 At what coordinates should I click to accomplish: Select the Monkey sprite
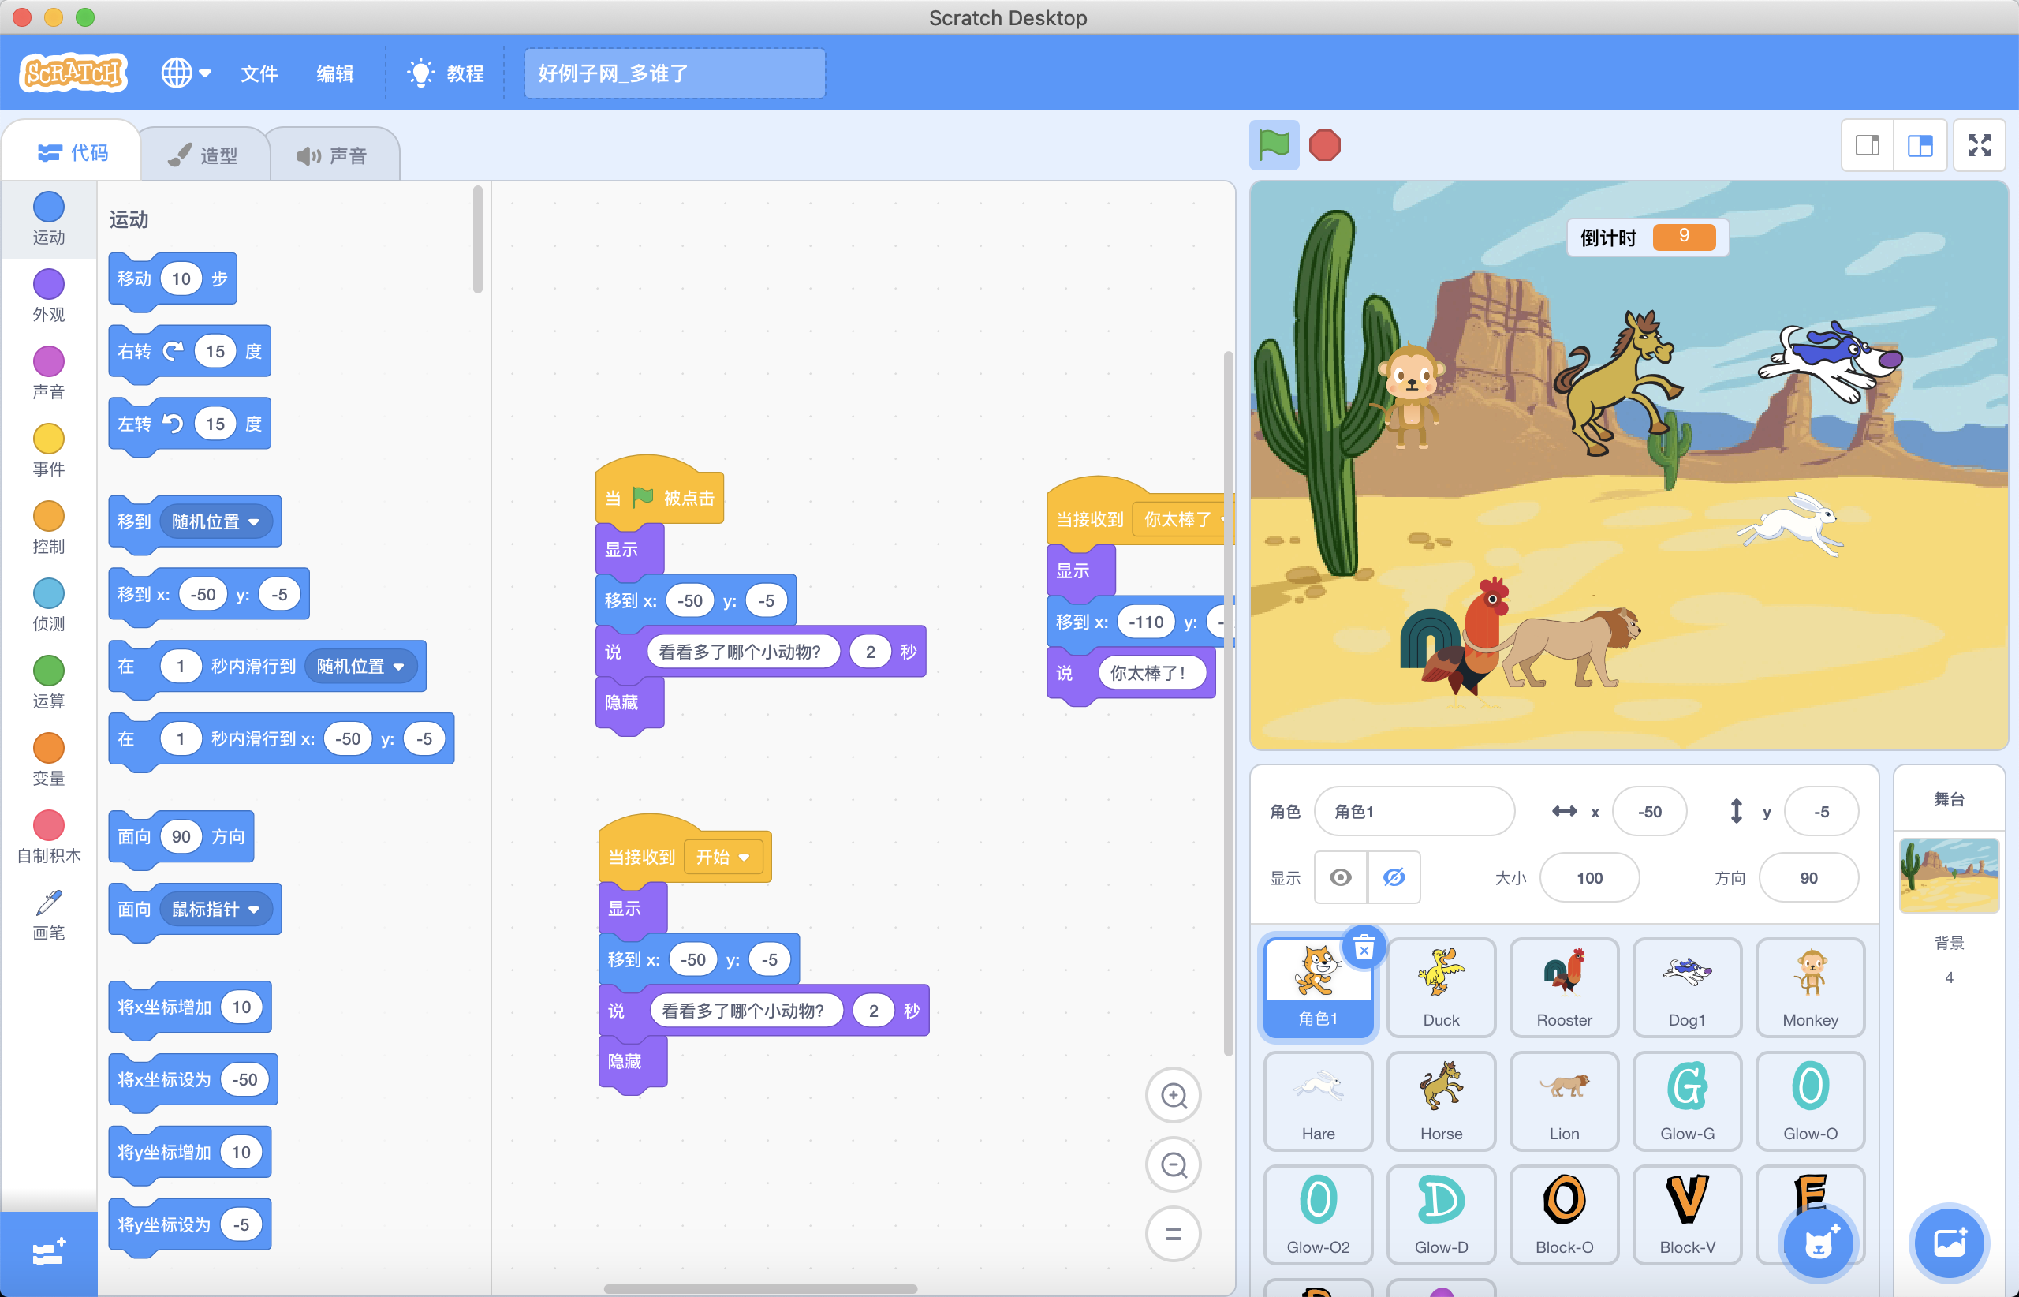[1810, 989]
